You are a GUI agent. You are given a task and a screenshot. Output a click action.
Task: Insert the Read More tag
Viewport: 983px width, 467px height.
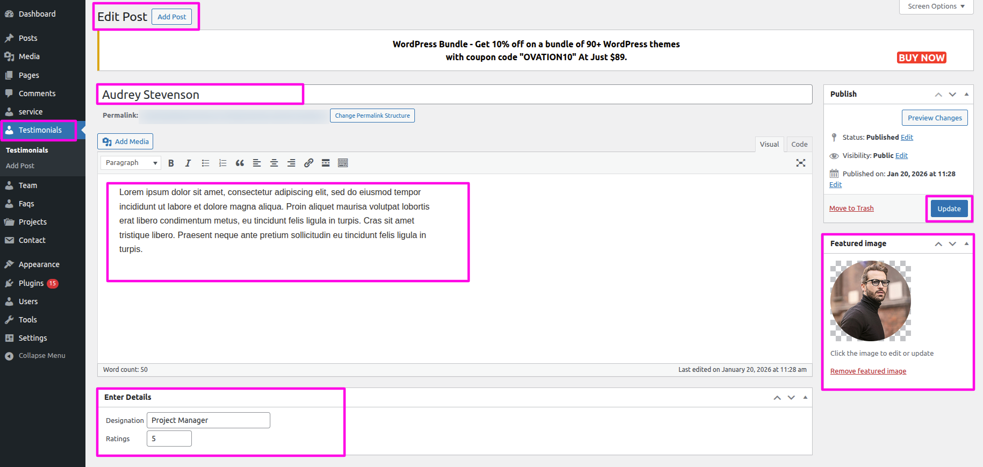point(326,163)
